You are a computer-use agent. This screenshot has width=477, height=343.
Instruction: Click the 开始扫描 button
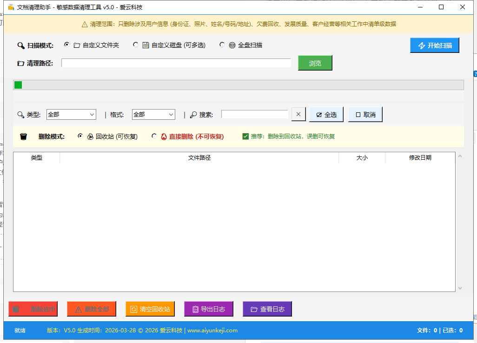(x=434, y=45)
